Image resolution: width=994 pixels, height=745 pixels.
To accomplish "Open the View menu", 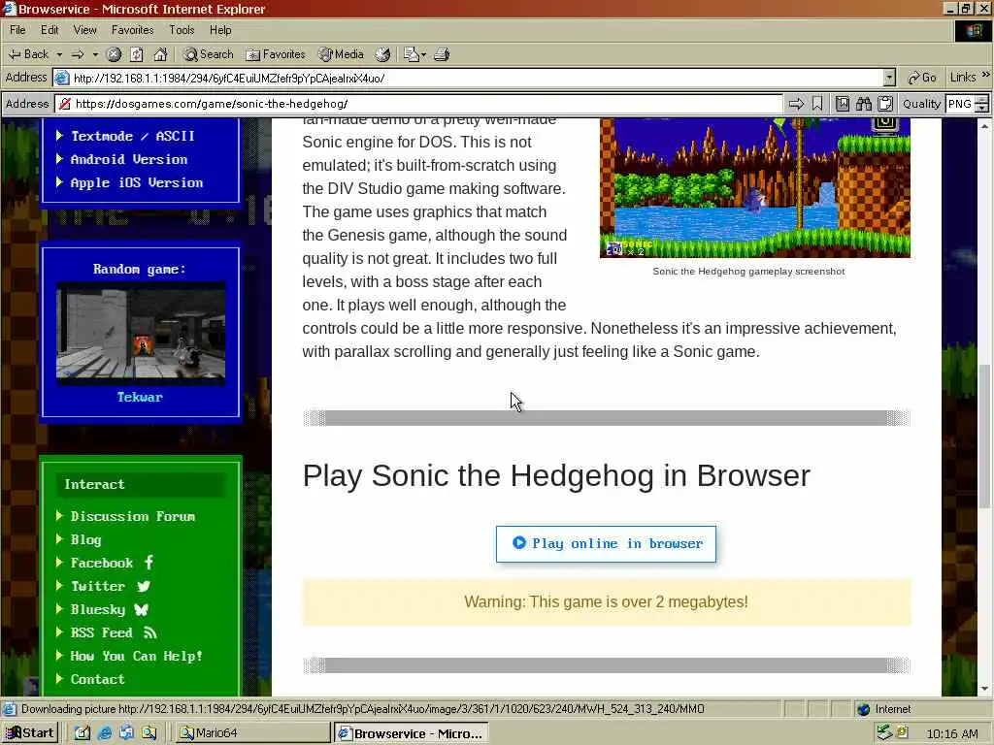I will (85, 30).
